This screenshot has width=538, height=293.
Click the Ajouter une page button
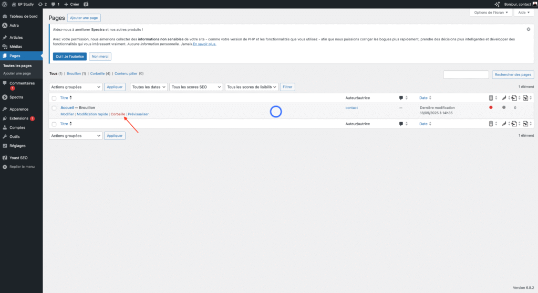(84, 18)
